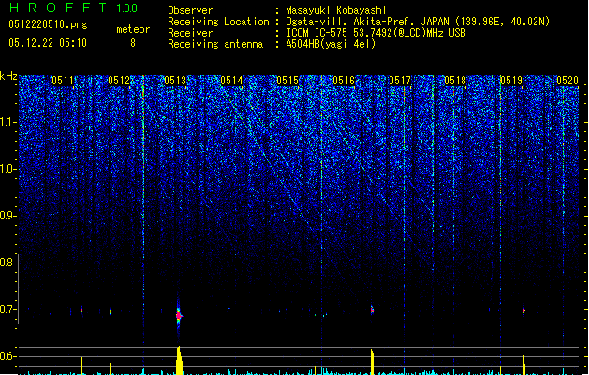Click the observer name Masayuki Kobayashi
589x375 pixels.
coord(336,10)
